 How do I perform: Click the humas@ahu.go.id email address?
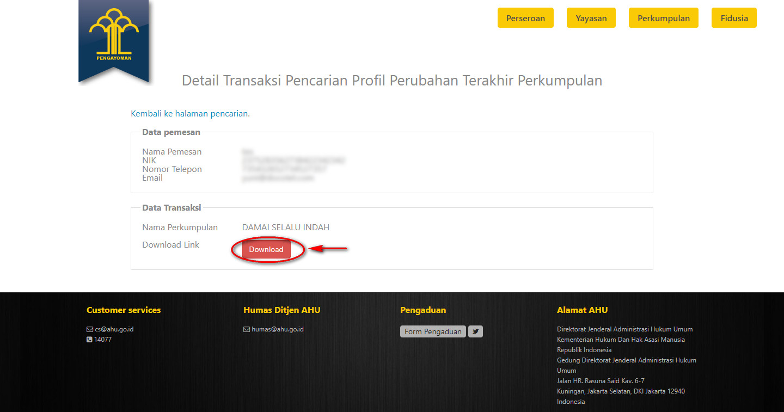point(278,329)
